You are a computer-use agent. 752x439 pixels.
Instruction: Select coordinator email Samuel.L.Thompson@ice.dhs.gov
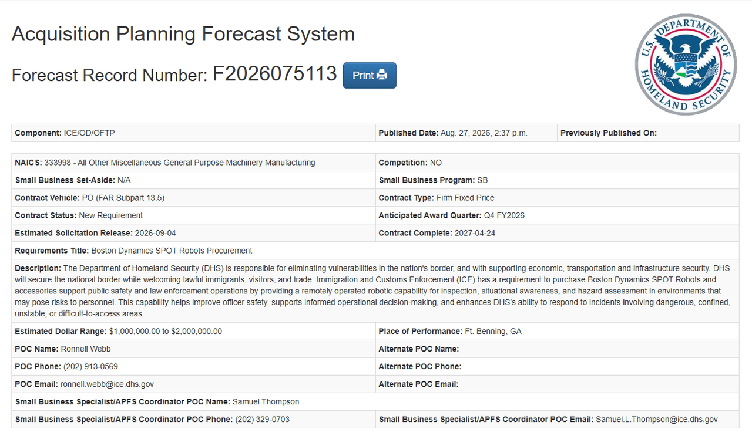coord(657,420)
